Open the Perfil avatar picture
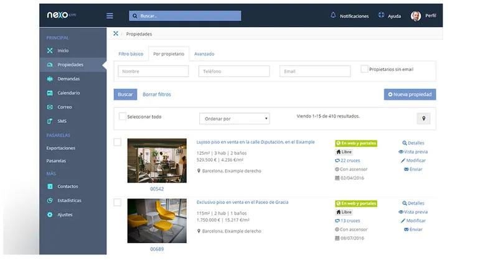 coord(416,16)
